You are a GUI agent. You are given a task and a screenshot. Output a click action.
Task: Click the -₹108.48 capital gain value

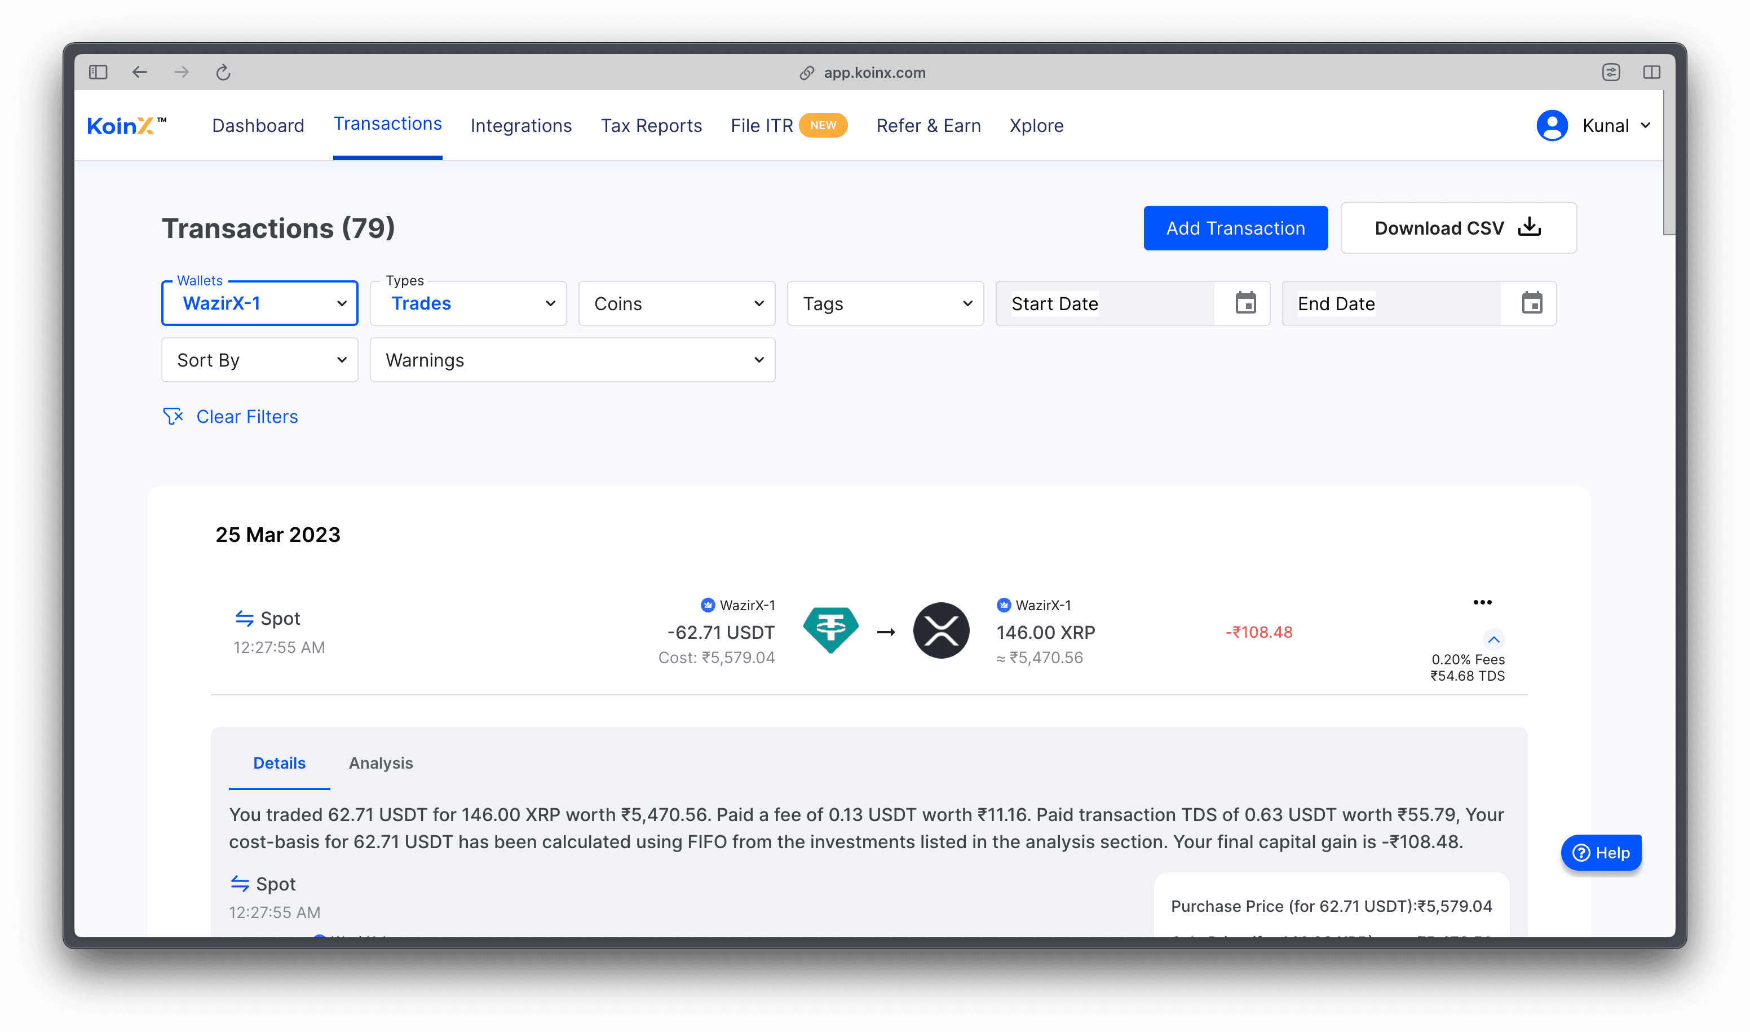click(1259, 632)
